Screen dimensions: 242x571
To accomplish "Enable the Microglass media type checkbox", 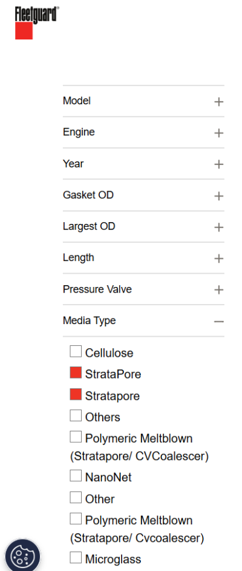I will (76, 557).
